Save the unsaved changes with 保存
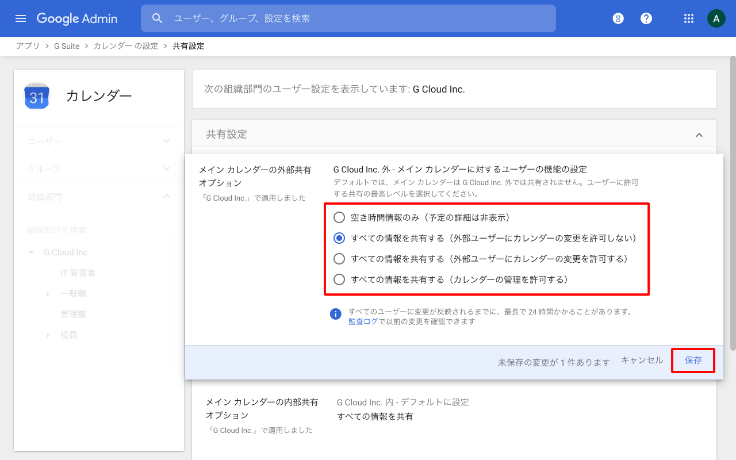Screen dimensions: 736x460 coord(693,361)
